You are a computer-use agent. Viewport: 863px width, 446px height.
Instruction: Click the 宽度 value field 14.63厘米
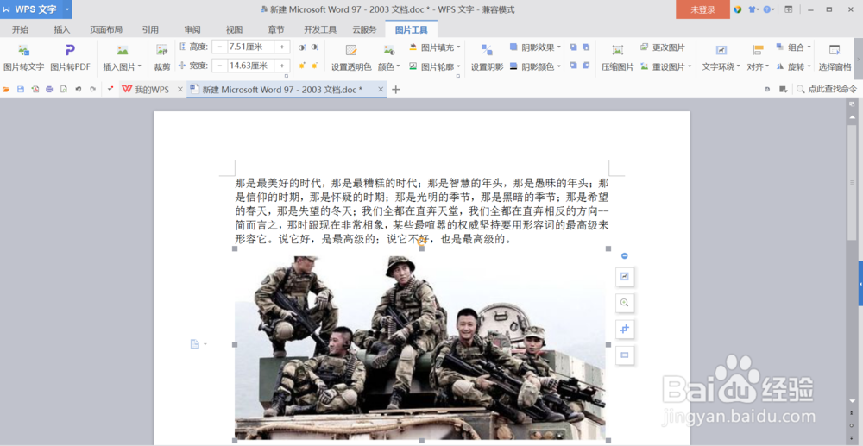point(251,66)
